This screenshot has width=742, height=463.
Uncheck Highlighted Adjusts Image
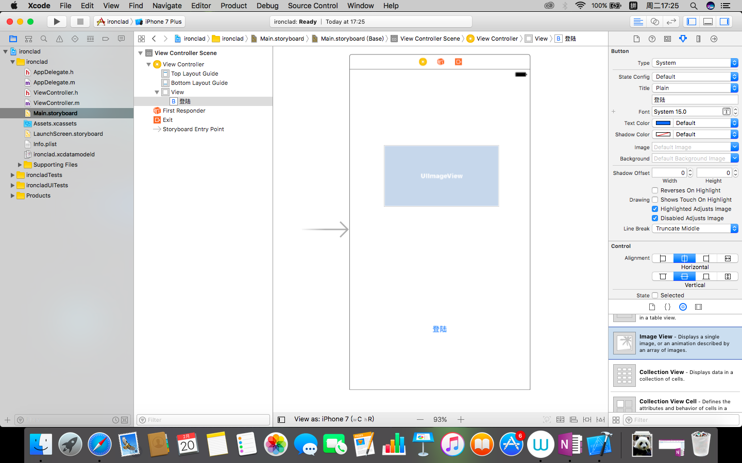click(655, 209)
